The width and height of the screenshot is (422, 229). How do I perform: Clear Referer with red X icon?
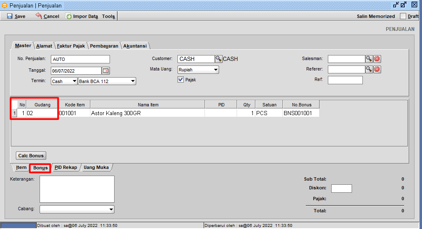[x=377, y=69]
